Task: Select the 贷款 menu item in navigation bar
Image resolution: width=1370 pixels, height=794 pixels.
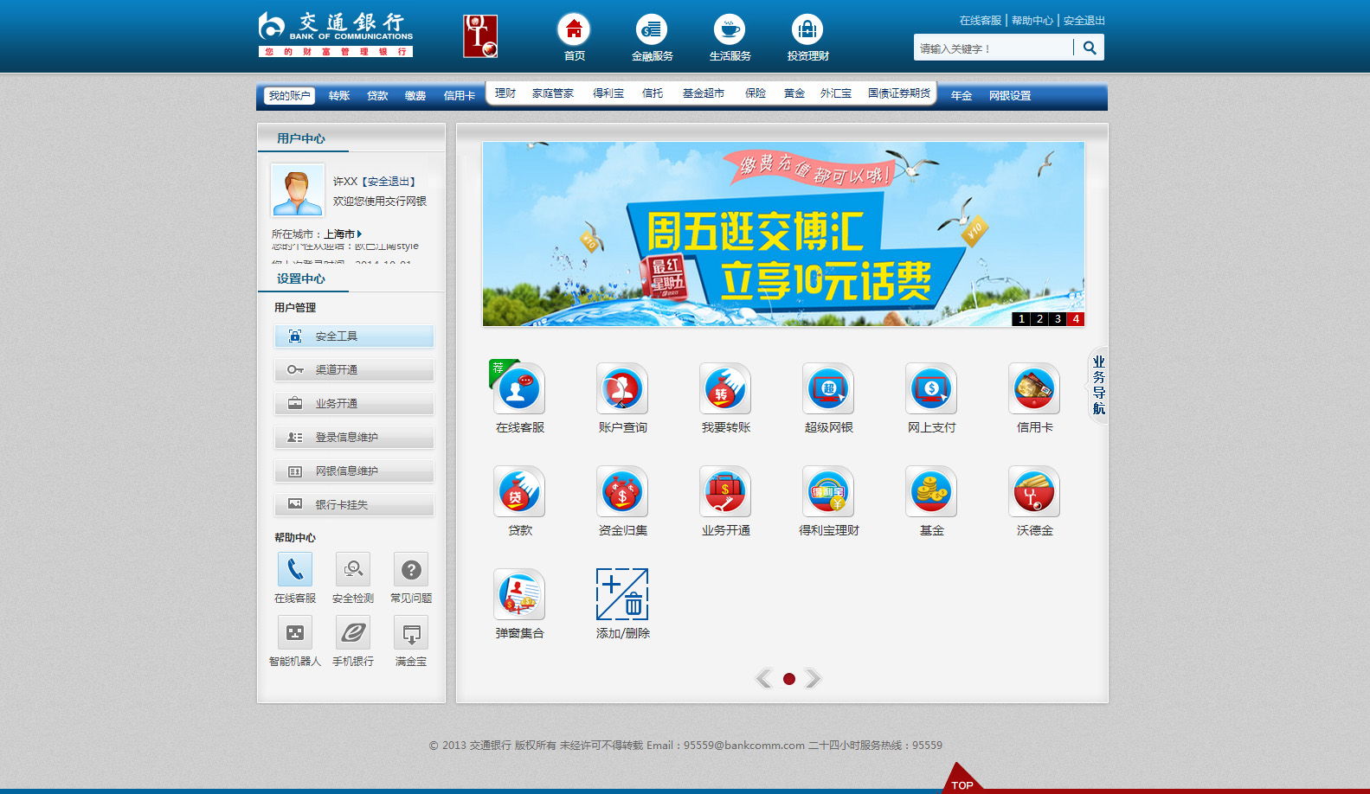Action: pos(377,96)
